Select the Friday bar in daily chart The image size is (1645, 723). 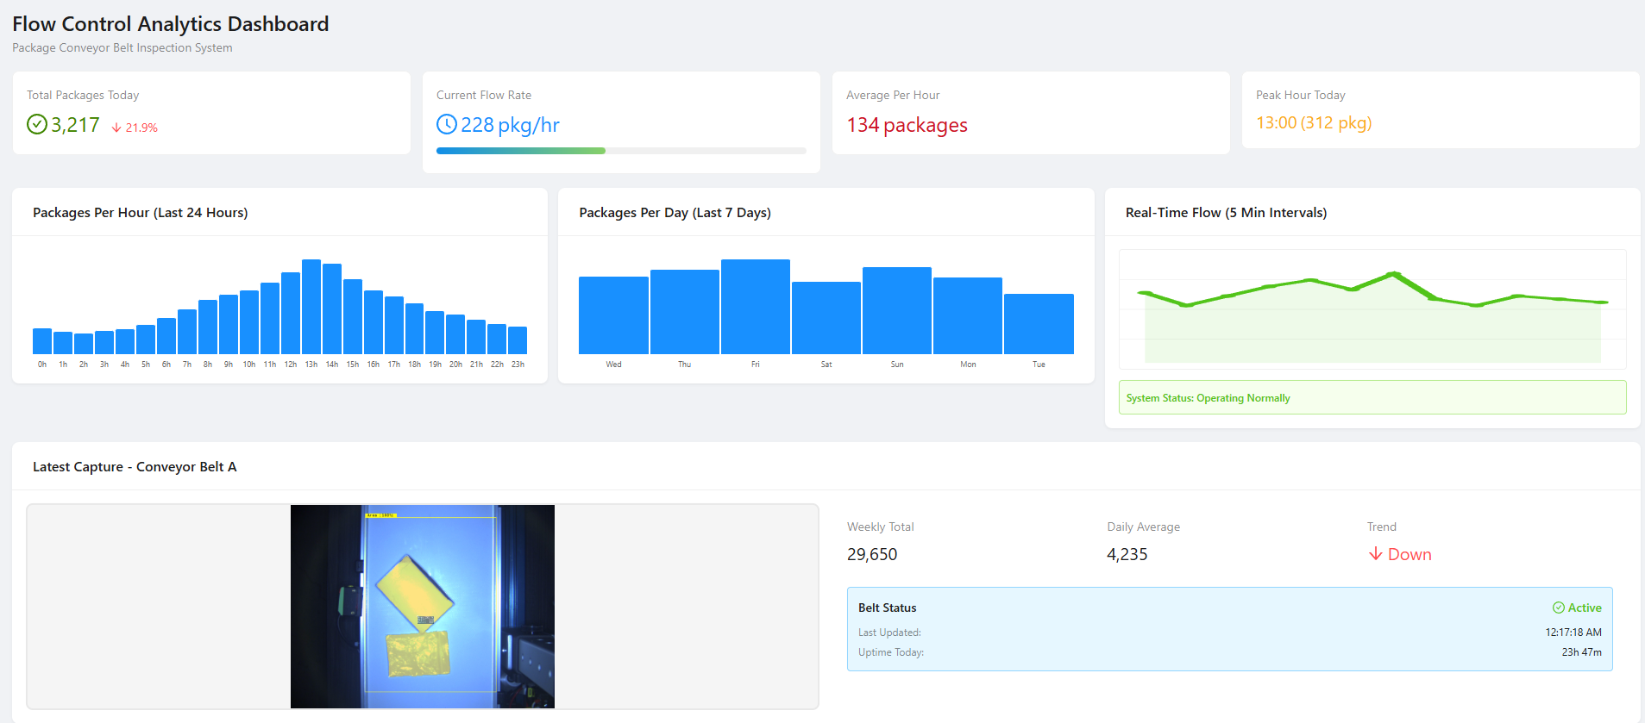[x=755, y=307]
